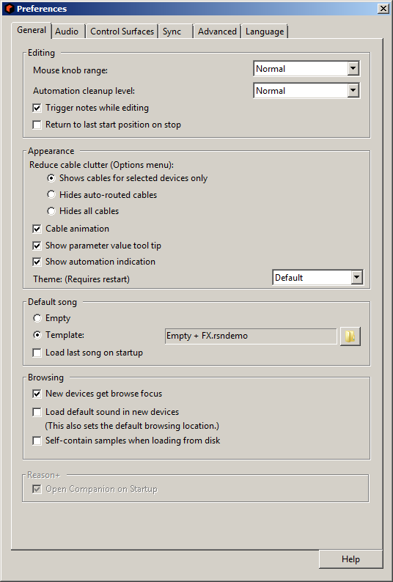393x582 pixels.
Task: Select Hides auto-routed cables option
Action: [51, 194]
